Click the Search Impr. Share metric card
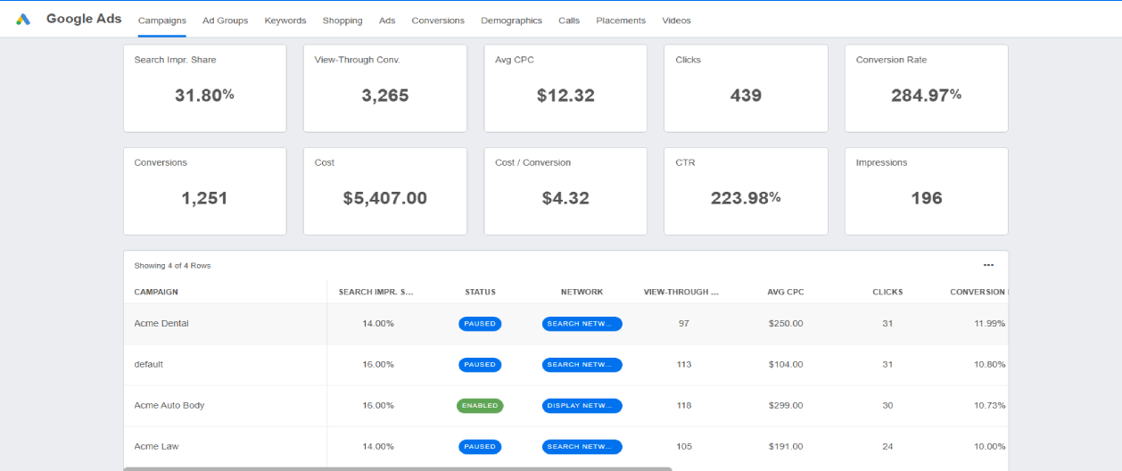Viewport: 1122px width, 471px height. [204, 88]
